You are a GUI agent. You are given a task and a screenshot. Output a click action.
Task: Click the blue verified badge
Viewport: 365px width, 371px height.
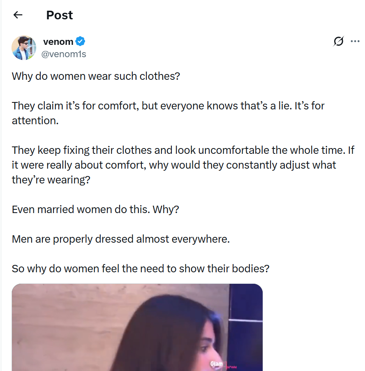click(81, 42)
